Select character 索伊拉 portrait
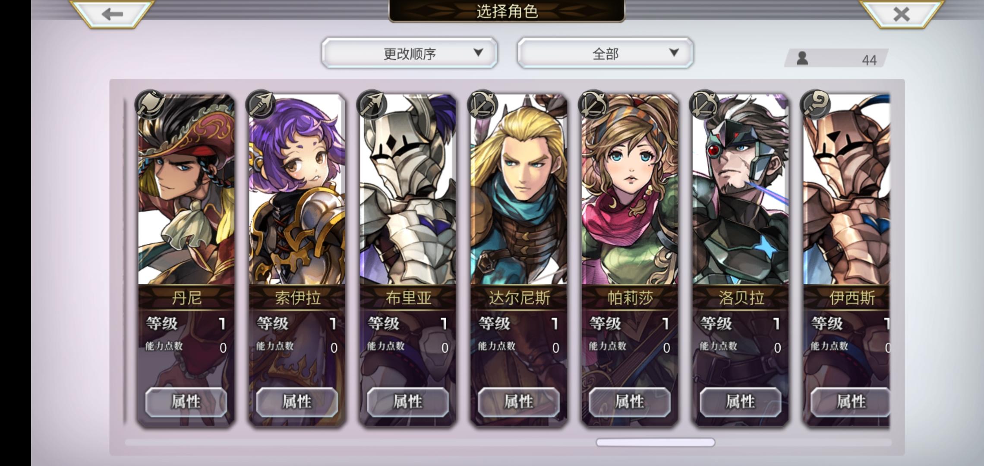The height and width of the screenshot is (466, 984). [x=297, y=190]
